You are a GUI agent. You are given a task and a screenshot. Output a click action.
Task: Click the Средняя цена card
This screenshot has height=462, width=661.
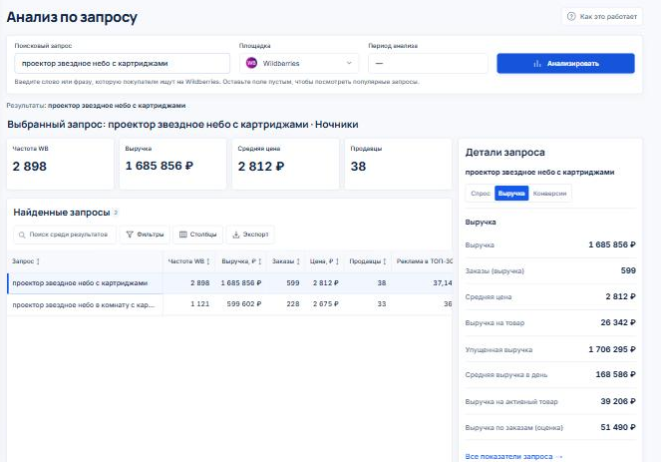(285, 164)
